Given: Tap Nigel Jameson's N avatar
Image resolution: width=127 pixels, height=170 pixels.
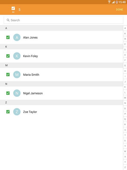Looking at the screenshot, I should (17, 93).
